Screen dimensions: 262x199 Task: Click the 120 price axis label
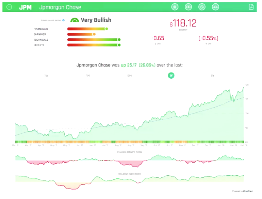247,85
